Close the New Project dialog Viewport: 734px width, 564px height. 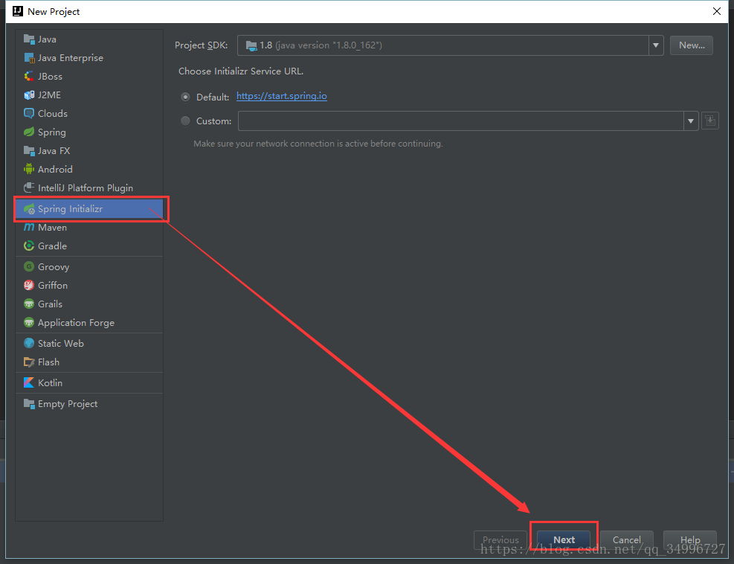(716, 11)
